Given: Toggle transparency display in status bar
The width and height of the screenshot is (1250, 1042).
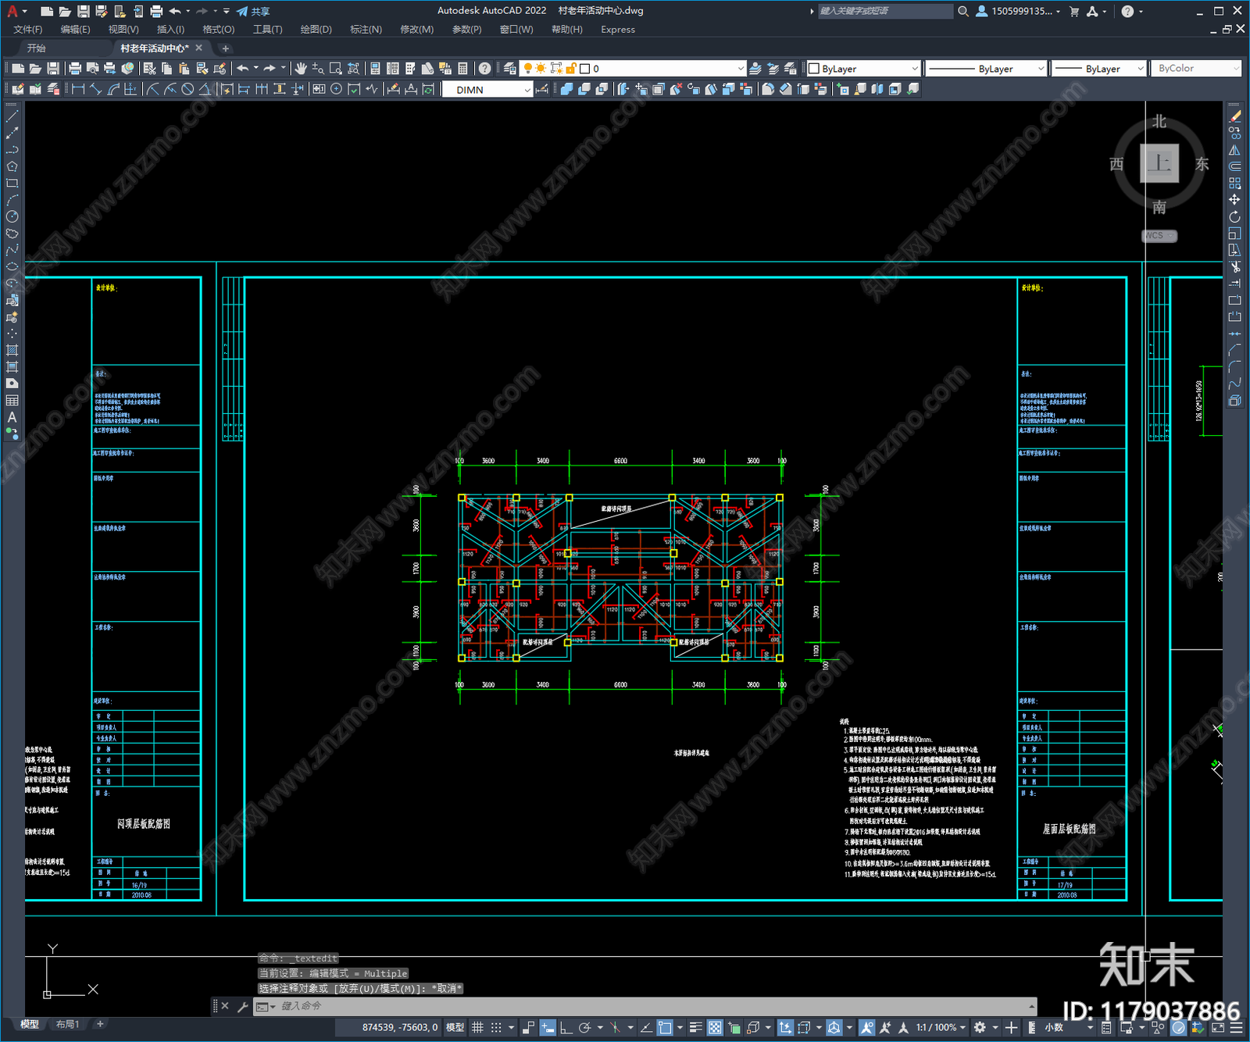Looking at the screenshot, I should pos(715,1027).
